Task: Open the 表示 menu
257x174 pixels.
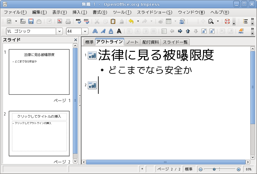Action: (59, 12)
